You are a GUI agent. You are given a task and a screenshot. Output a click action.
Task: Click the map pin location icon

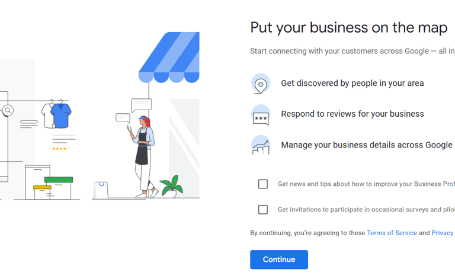261,84
